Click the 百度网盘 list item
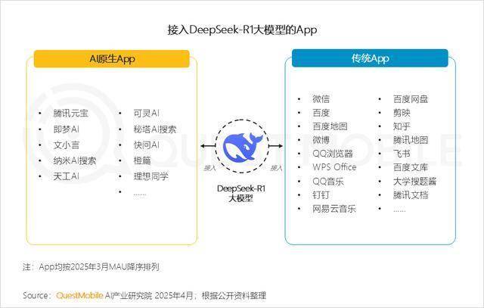This screenshot has height=308, width=484. (x=411, y=99)
